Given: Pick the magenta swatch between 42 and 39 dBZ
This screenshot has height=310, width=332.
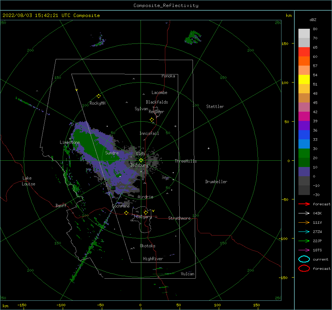Looking at the screenshot, I should coord(304,116).
